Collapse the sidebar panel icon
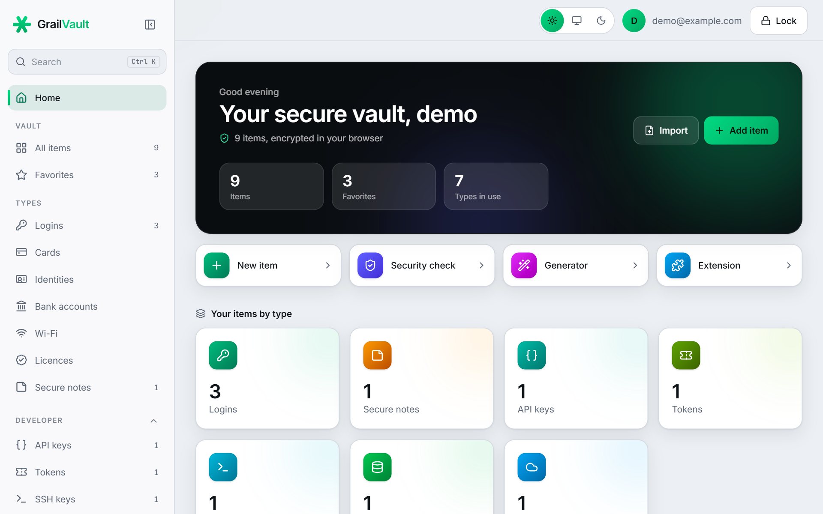The width and height of the screenshot is (823, 514). (x=150, y=24)
